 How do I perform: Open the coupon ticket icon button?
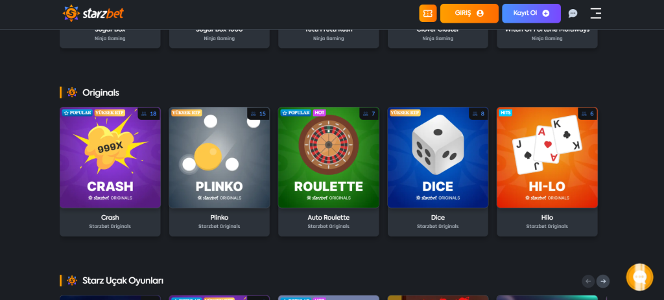[x=428, y=14]
